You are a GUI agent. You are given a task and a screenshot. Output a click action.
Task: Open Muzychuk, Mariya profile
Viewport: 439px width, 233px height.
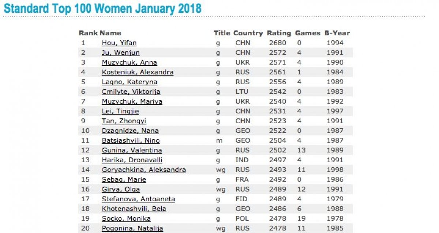pyautogui.click(x=132, y=101)
